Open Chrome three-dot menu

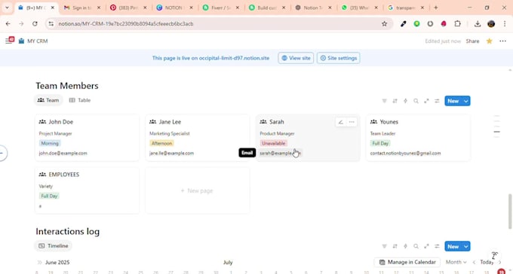pyautogui.click(x=505, y=24)
